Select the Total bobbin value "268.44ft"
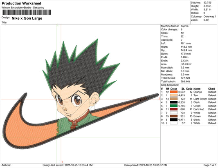 click(185, 82)
